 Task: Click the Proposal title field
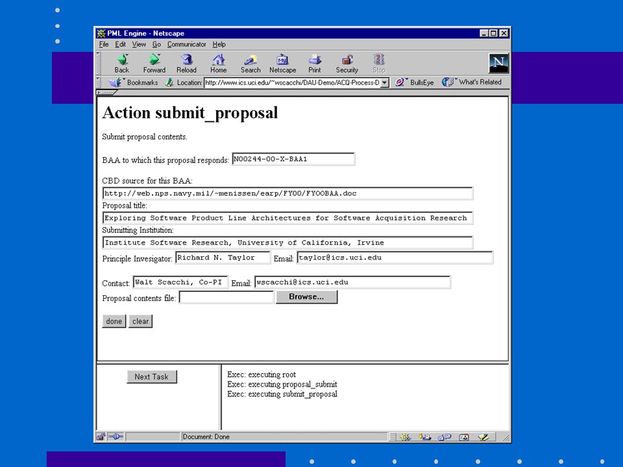coord(287,218)
